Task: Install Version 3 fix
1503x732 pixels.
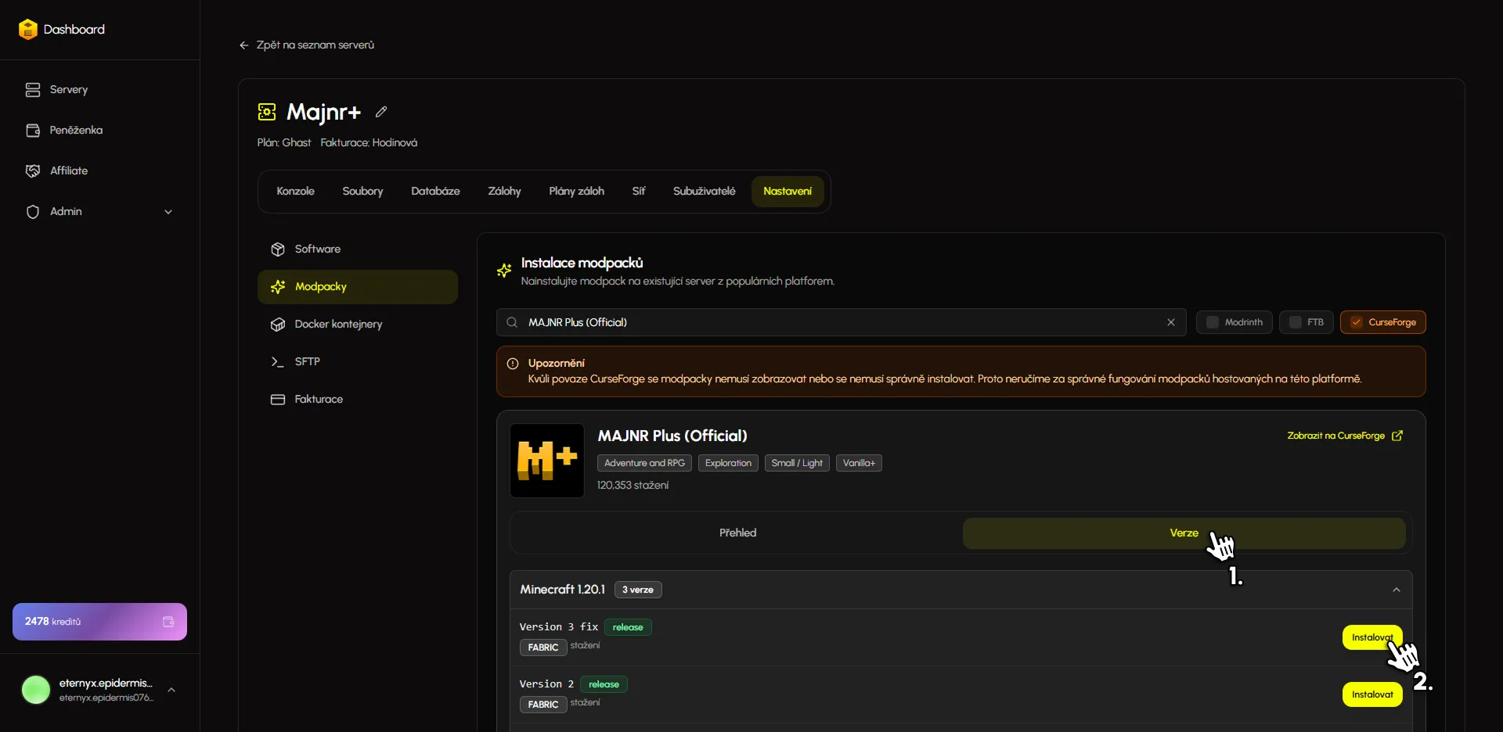Action: pos(1372,637)
